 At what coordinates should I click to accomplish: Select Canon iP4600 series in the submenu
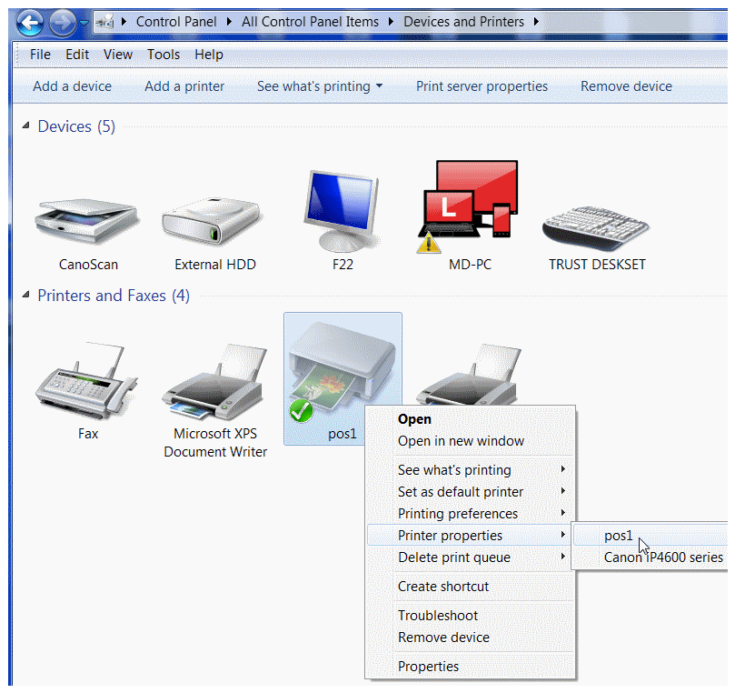(651, 557)
